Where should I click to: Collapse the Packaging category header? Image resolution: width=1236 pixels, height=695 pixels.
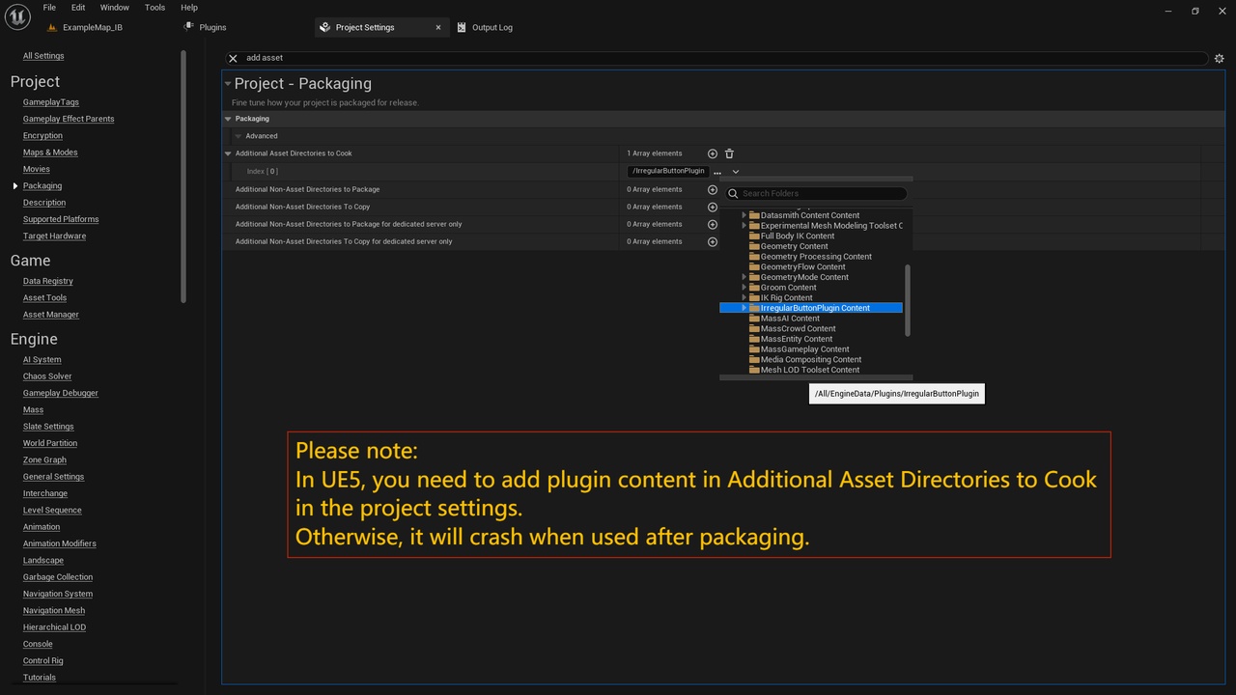point(228,119)
